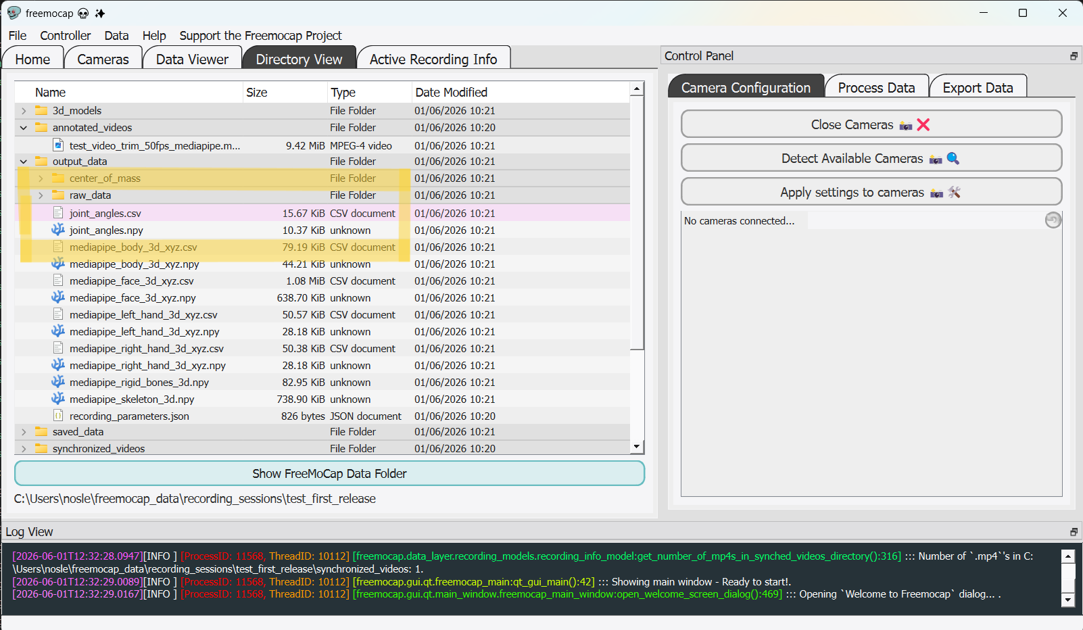Click the mediapipe_right_hand_3d_xyz.npy file icon
1083x630 pixels.
pos(58,365)
